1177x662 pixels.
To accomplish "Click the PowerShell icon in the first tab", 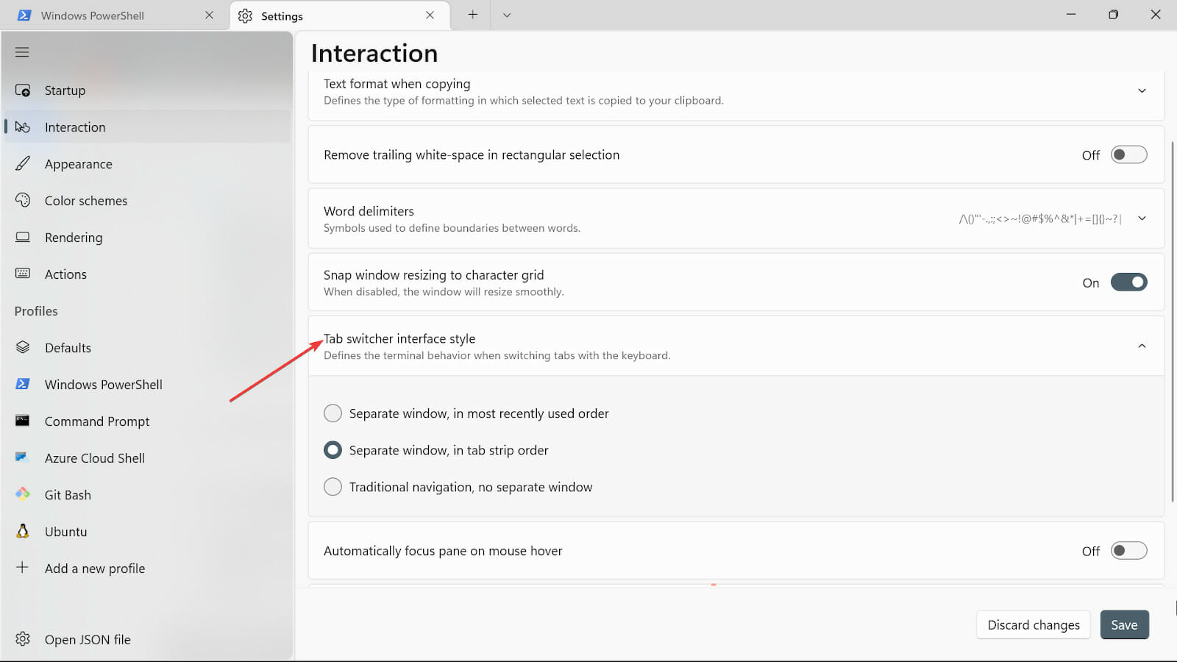I will point(24,15).
